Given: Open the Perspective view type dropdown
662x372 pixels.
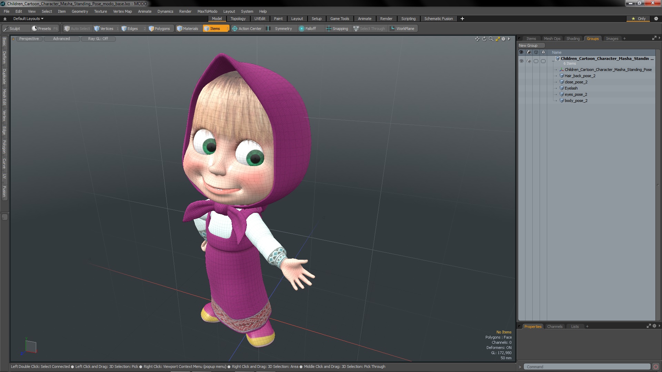Looking at the screenshot, I should [29, 39].
